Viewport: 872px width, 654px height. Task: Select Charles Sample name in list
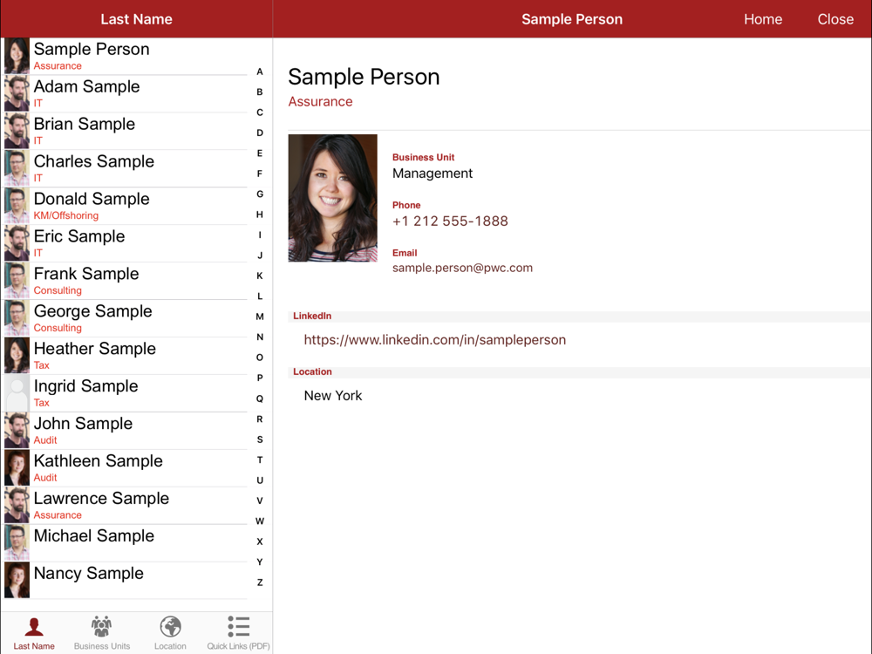[94, 161]
